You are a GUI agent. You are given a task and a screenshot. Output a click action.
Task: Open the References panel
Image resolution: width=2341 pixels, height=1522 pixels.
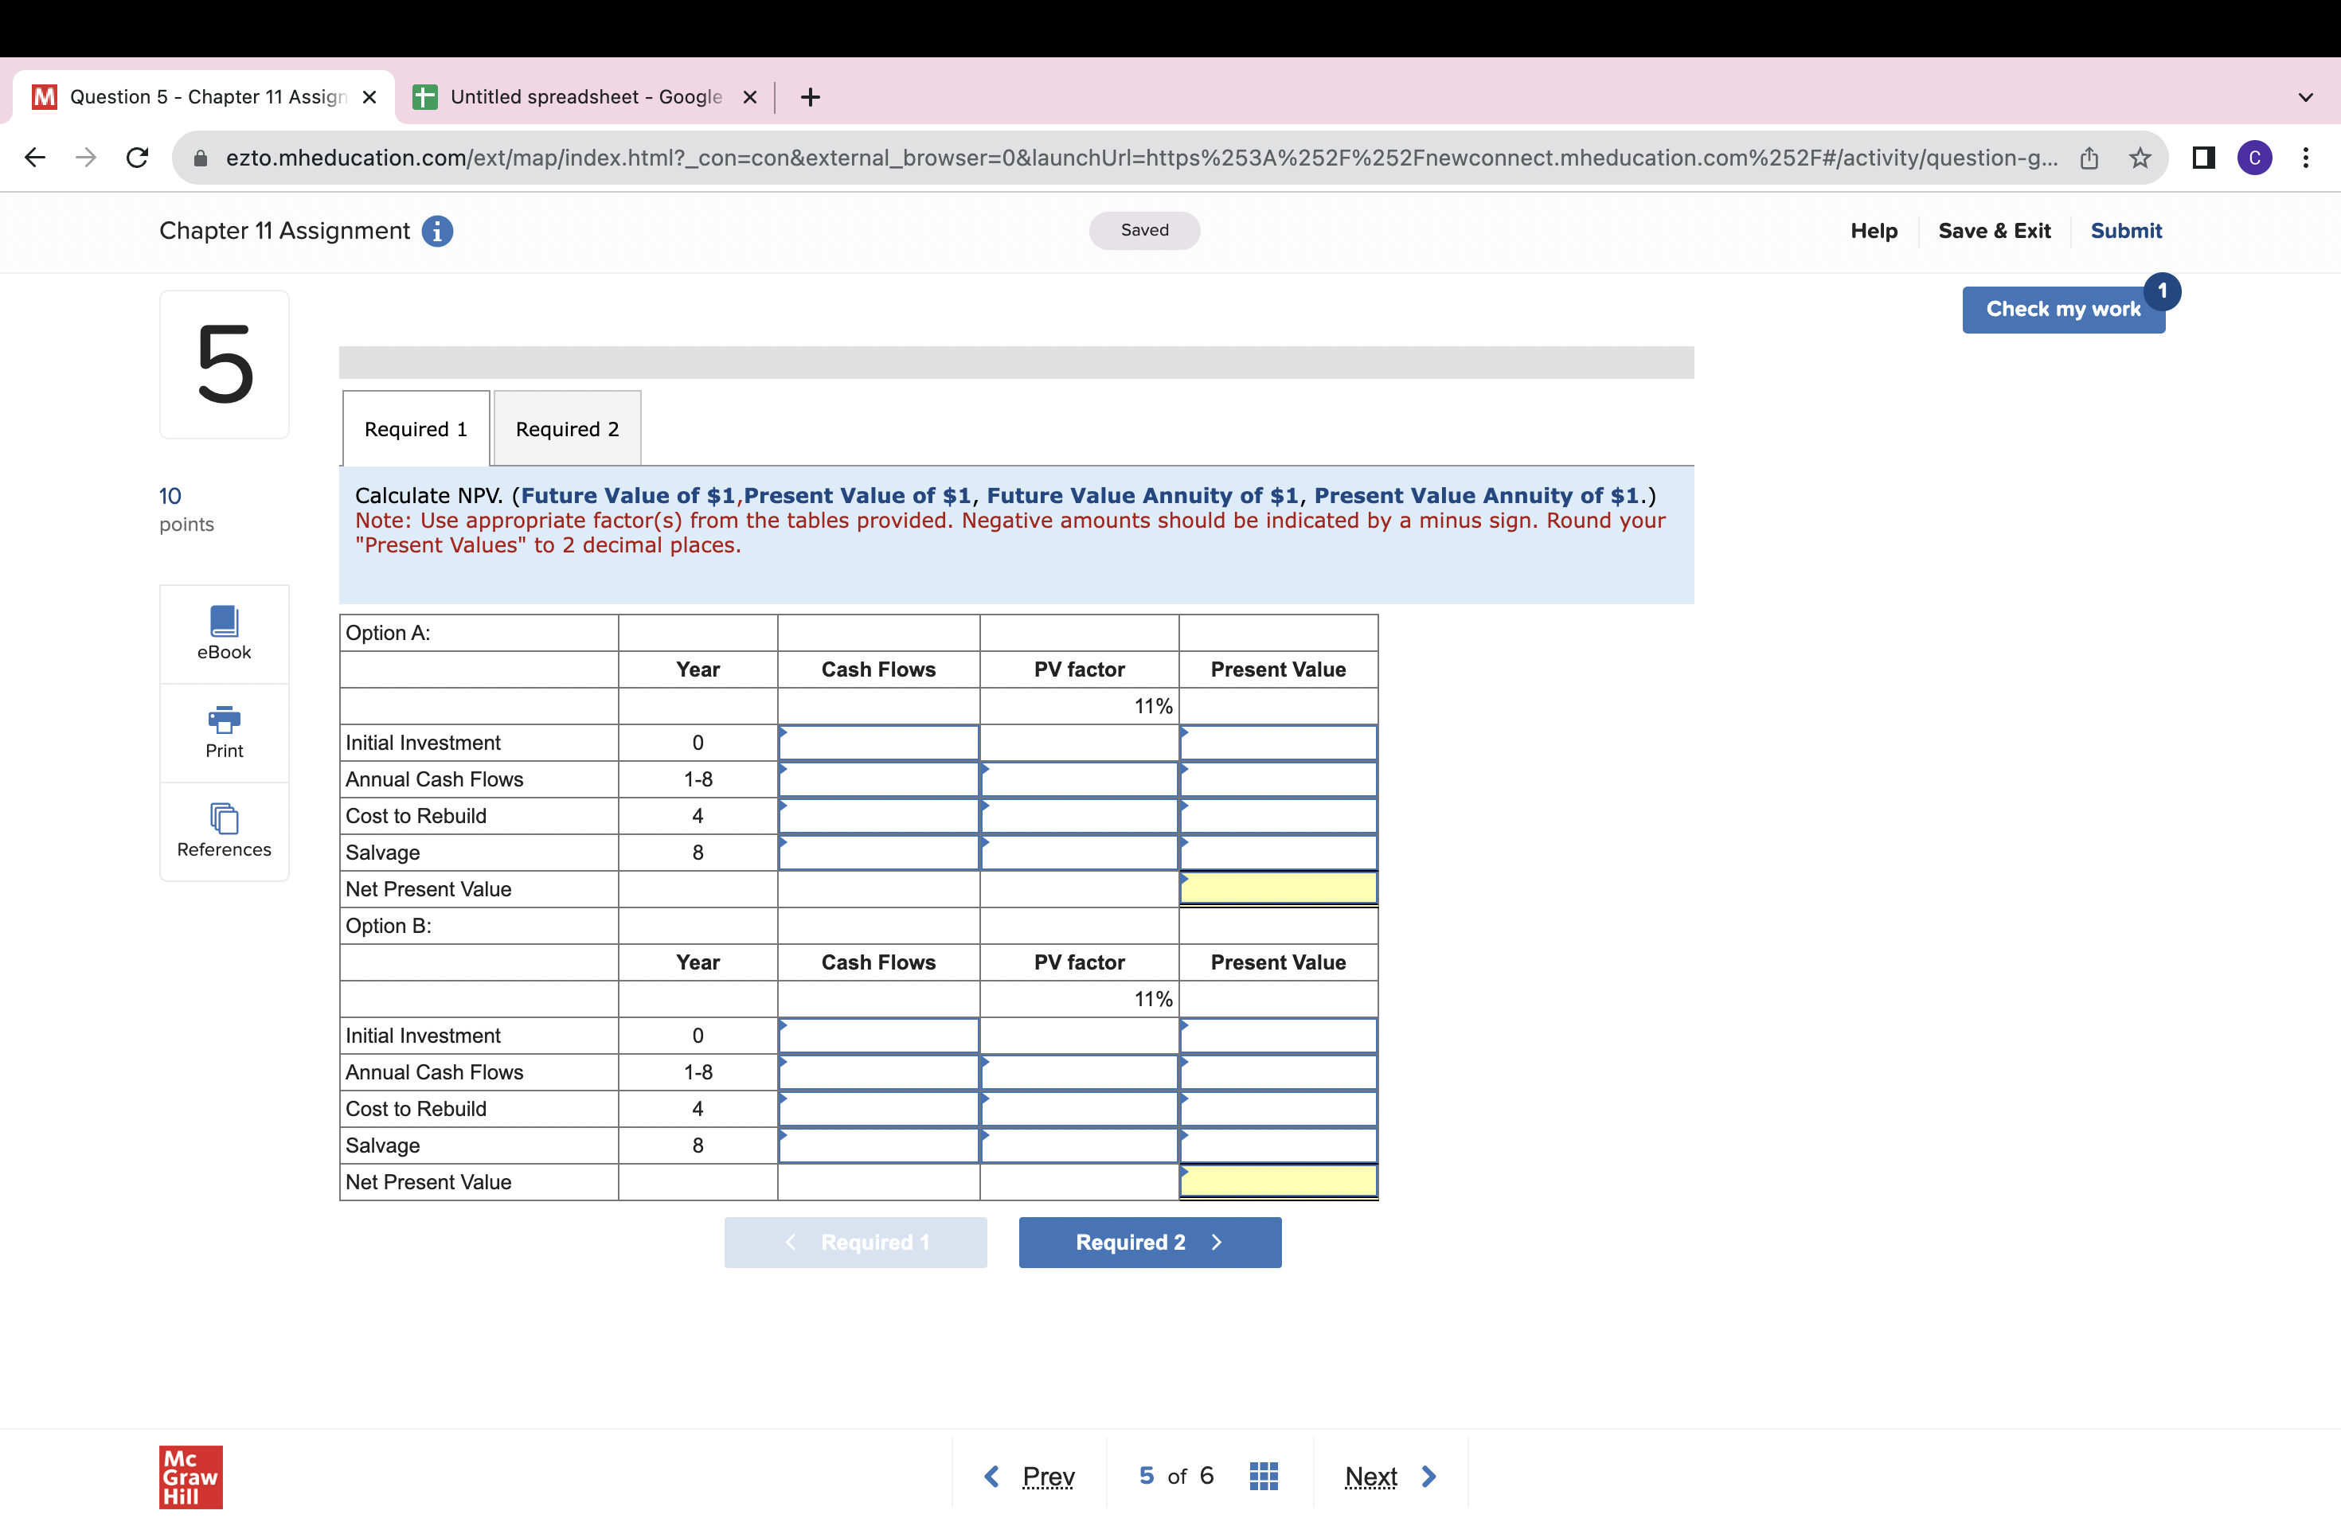coord(223,831)
